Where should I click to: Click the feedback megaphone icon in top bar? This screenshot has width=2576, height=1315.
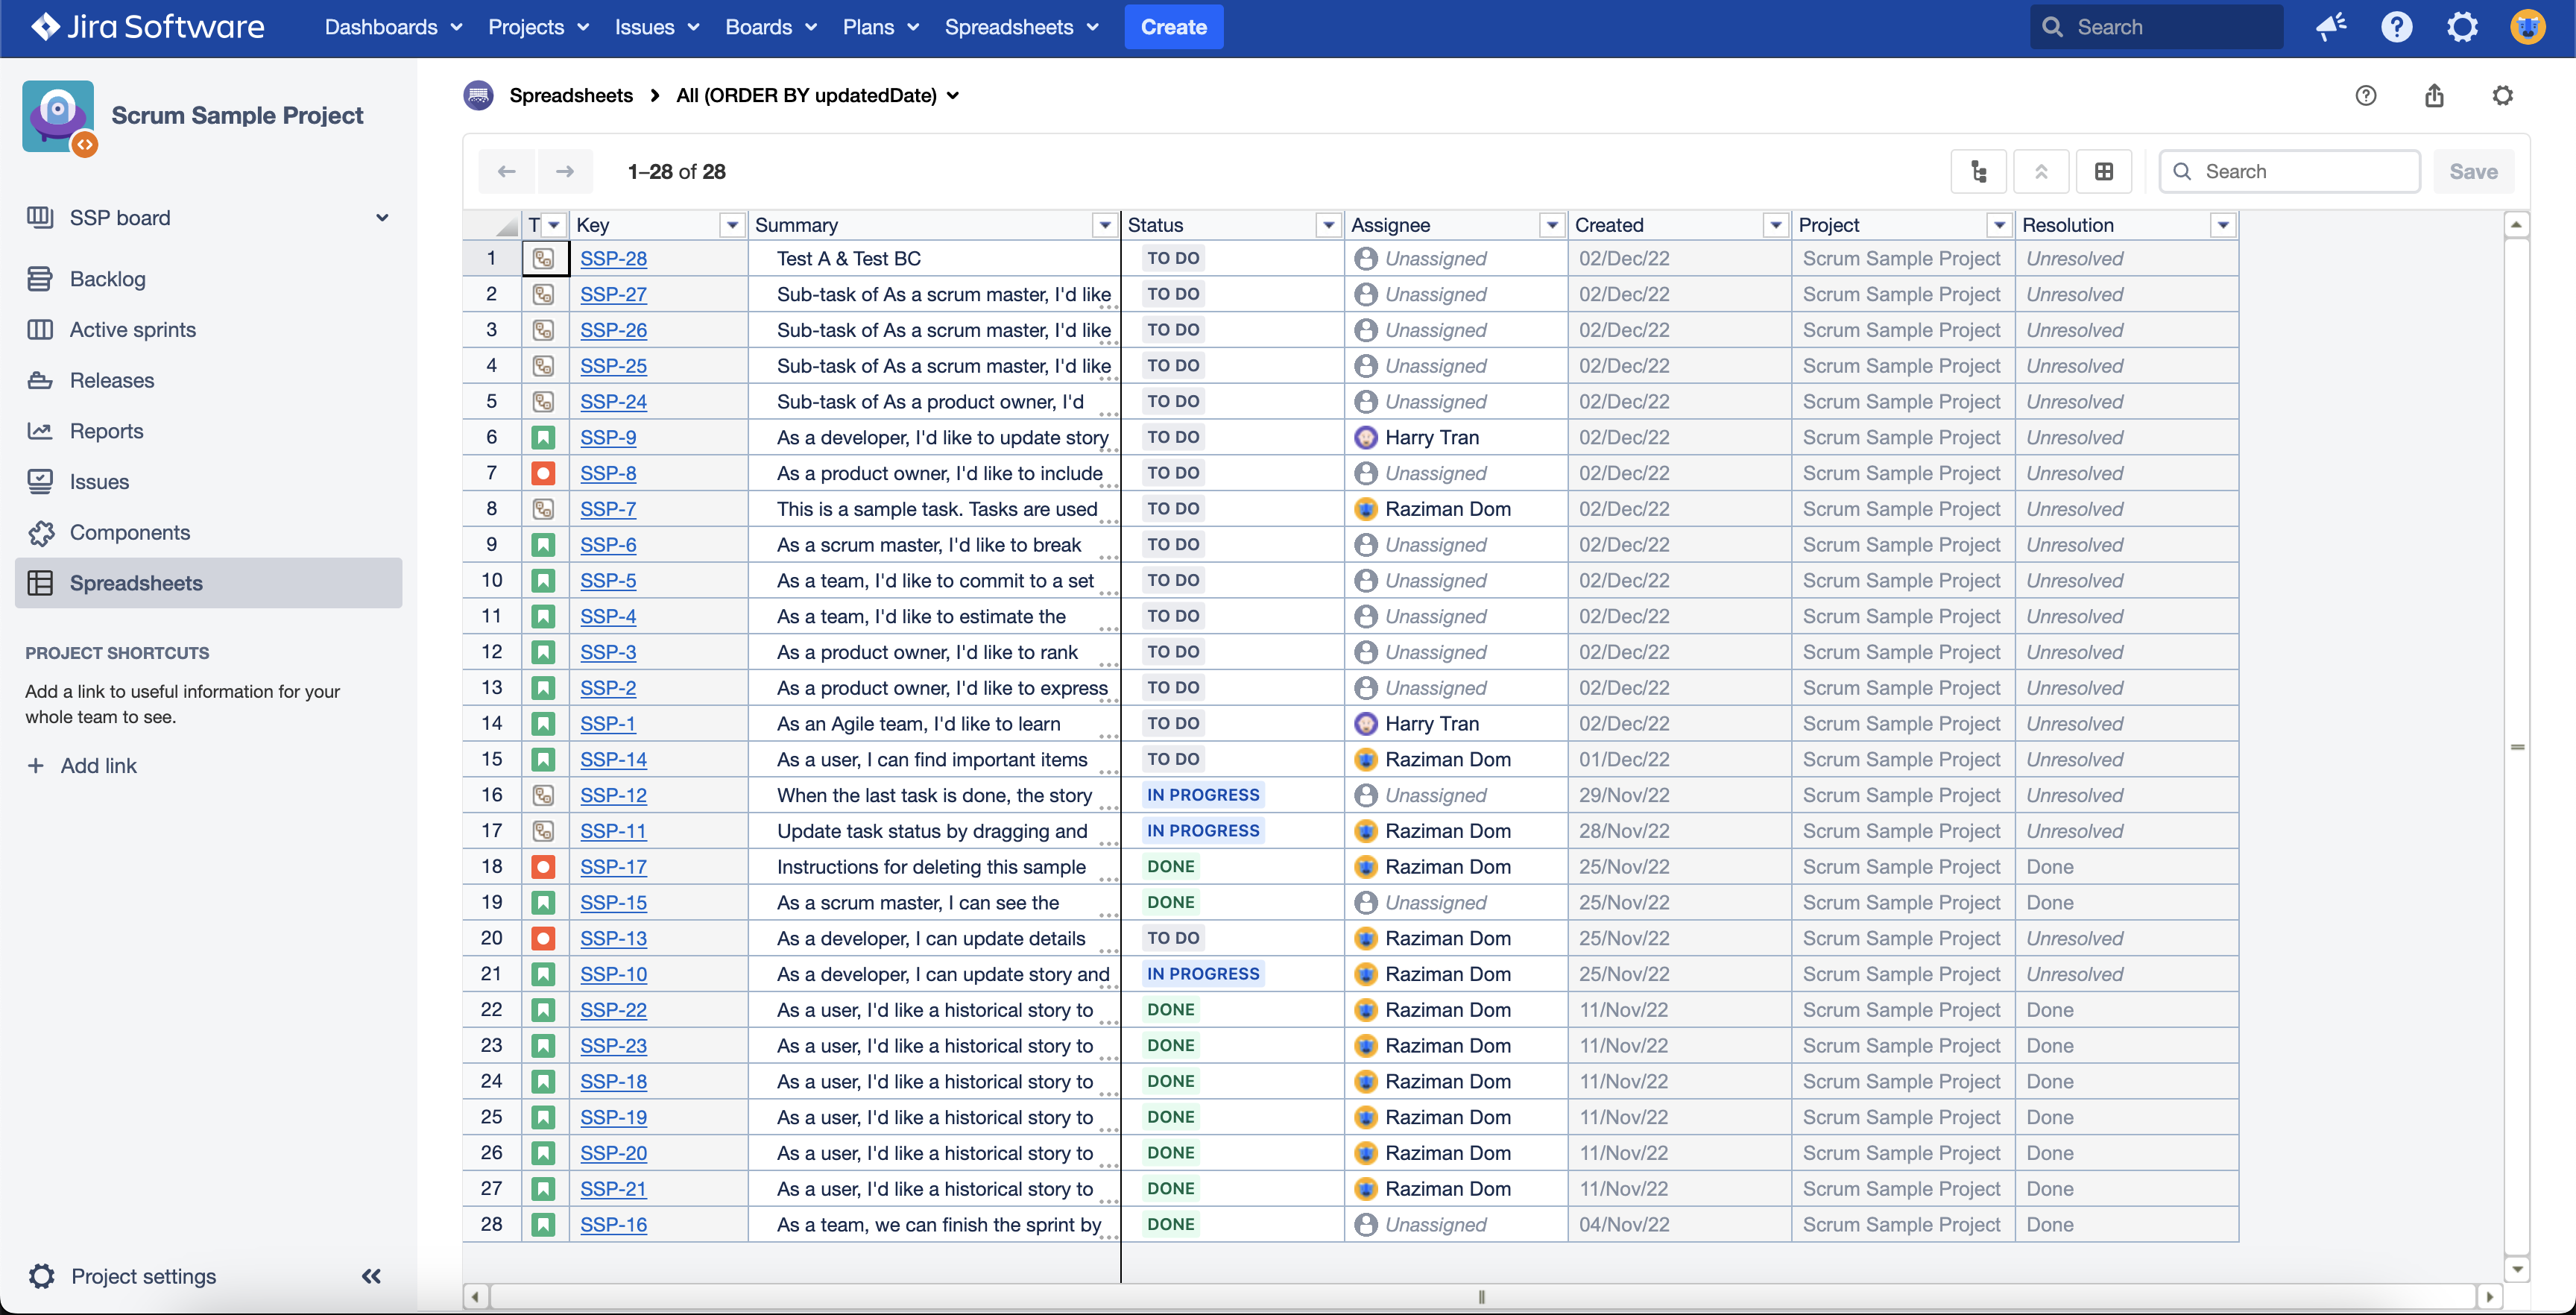pos(2331,26)
